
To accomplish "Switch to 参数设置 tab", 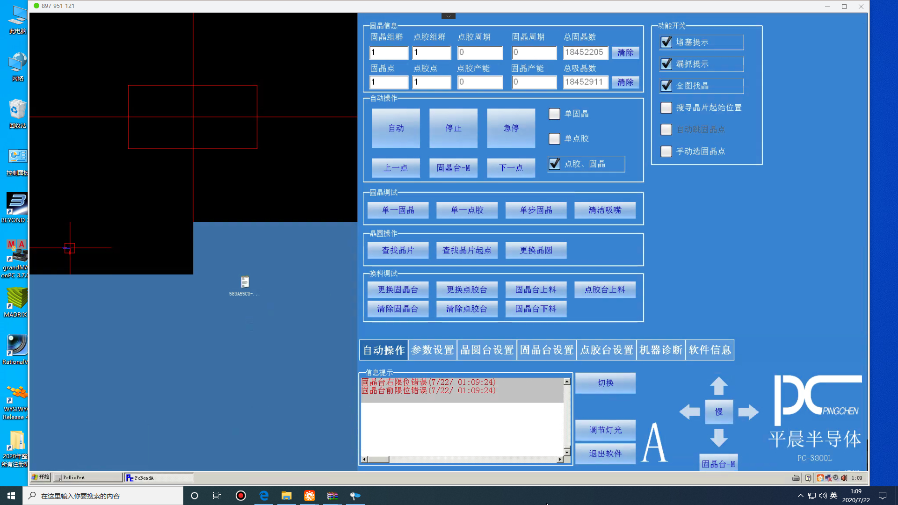I will tap(432, 350).
